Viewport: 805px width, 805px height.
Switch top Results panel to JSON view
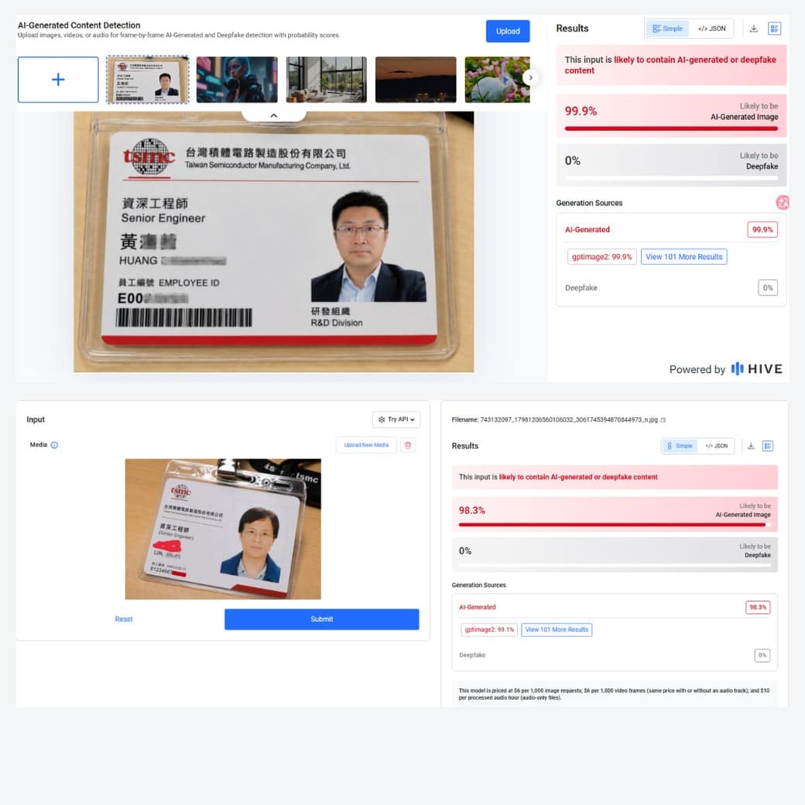[711, 29]
